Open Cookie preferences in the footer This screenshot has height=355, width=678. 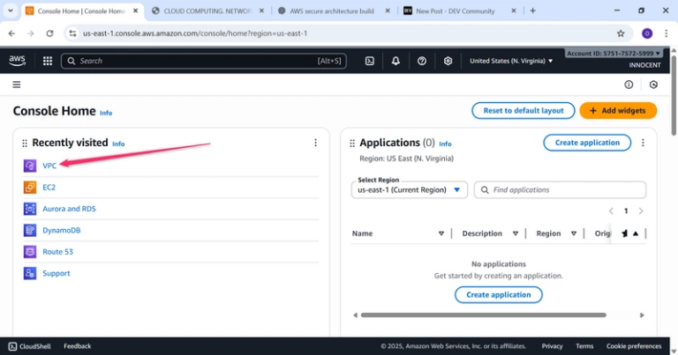pyautogui.click(x=634, y=346)
